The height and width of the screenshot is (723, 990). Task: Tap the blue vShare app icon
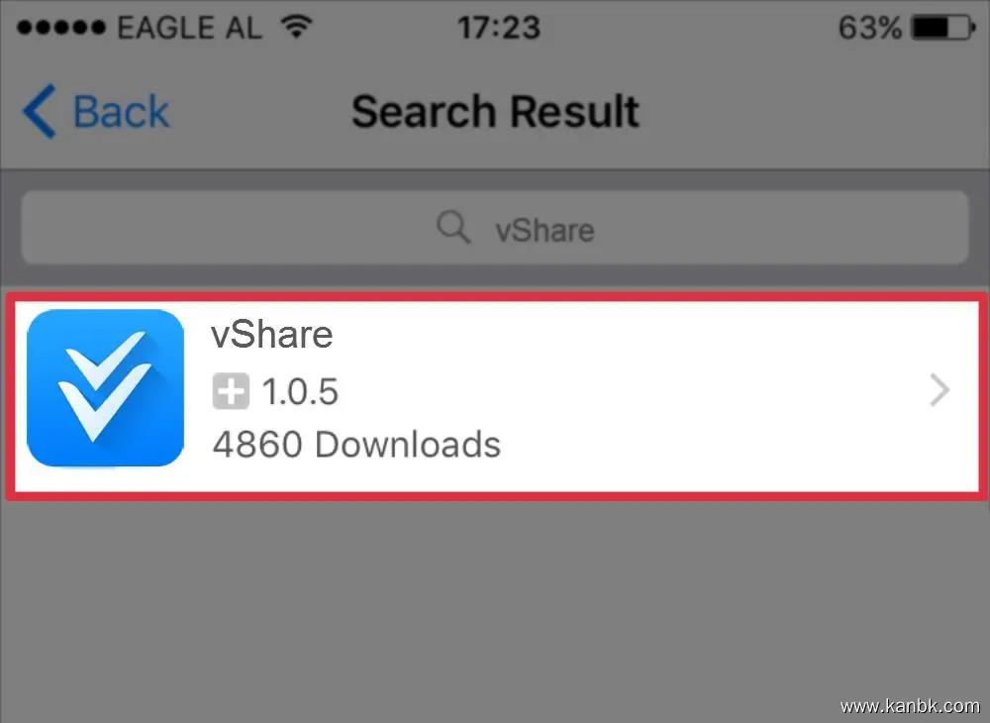click(x=106, y=388)
